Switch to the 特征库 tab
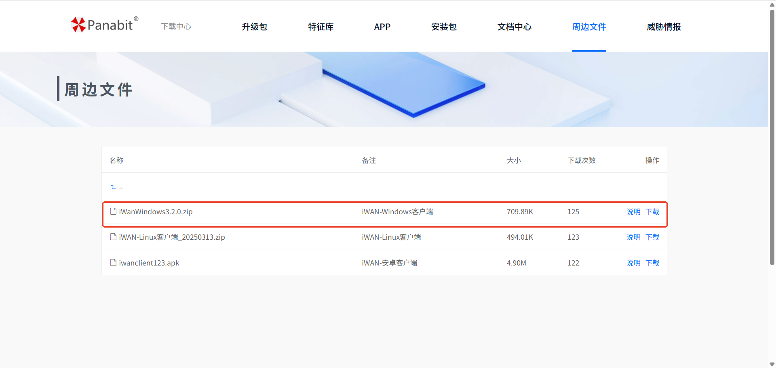Screen dimensions: 776x368 pyautogui.click(x=321, y=27)
